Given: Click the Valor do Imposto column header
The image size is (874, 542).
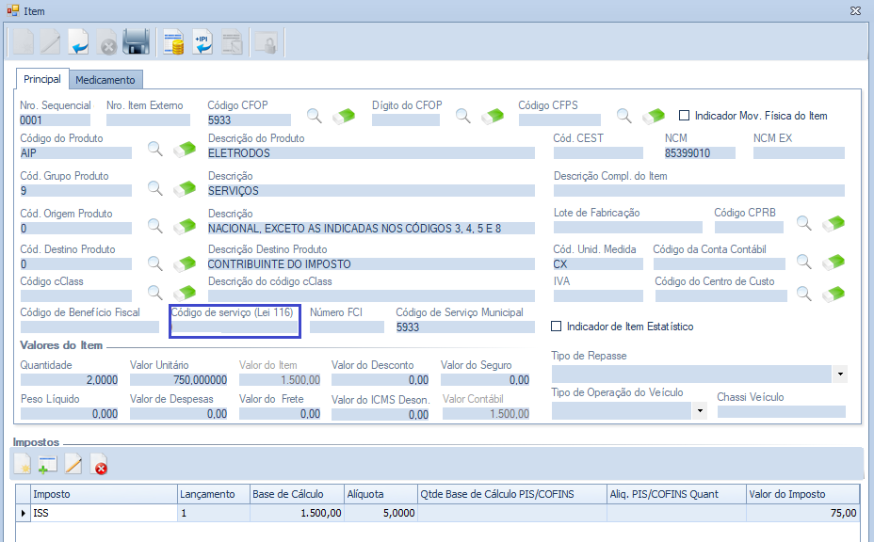Looking at the screenshot, I should 801,494.
